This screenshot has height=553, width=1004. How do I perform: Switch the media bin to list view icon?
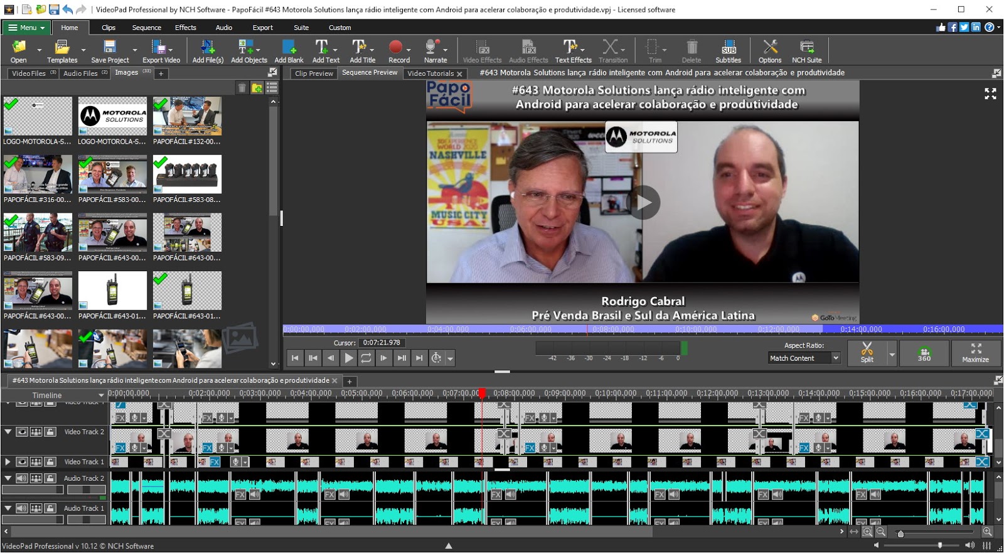click(x=272, y=88)
